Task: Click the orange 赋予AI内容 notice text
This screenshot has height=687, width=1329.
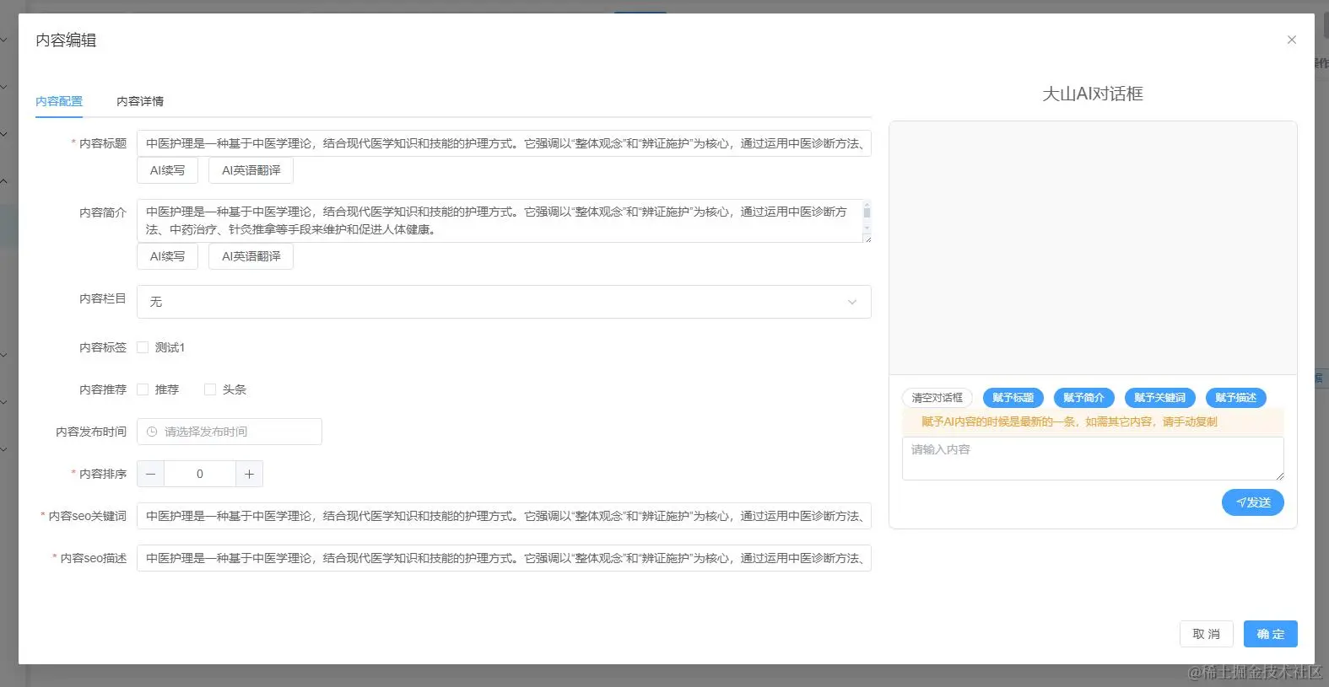Action: [x=1069, y=421]
